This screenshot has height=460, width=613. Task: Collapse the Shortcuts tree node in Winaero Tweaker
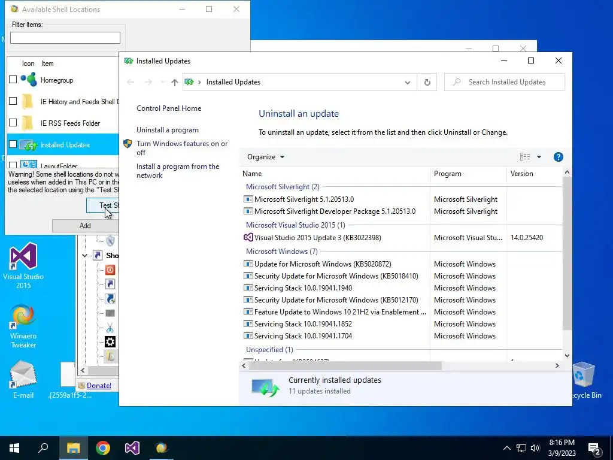(x=84, y=255)
